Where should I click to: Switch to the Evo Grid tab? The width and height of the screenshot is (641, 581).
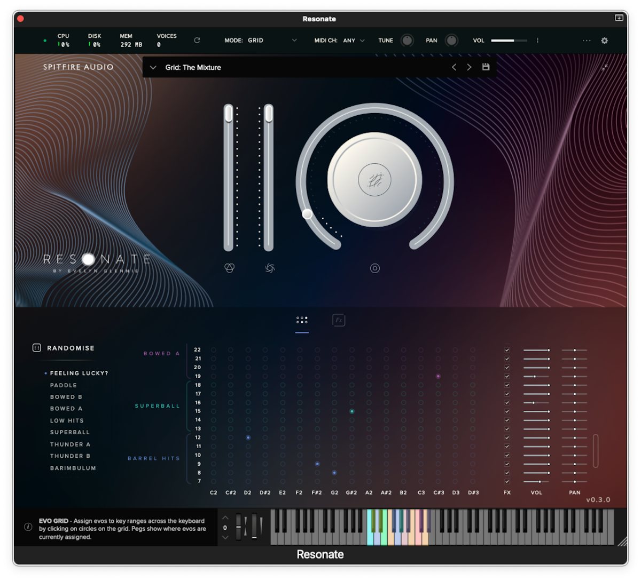click(302, 320)
